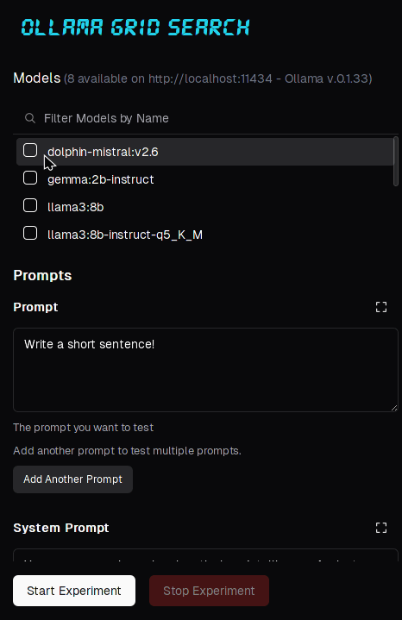Click the search magnifier icon
Image resolution: width=402 pixels, height=620 pixels.
point(29,118)
